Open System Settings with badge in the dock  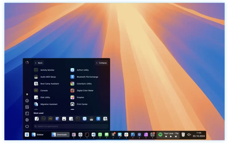point(153,135)
